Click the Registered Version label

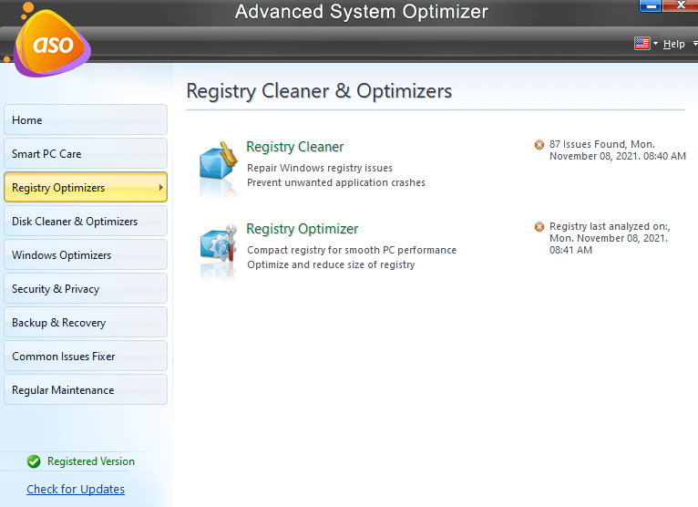[91, 461]
